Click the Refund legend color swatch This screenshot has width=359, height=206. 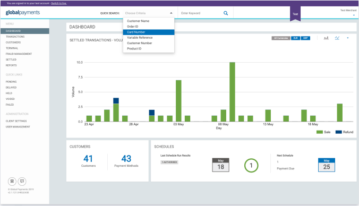(339, 132)
